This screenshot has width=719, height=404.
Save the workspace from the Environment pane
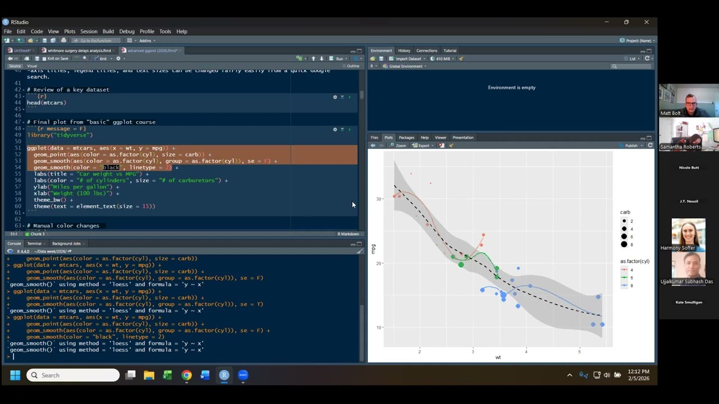coord(381,58)
